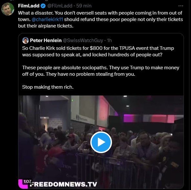Click the "What a disaster" tweet text
191x190 pixels.
100,19
